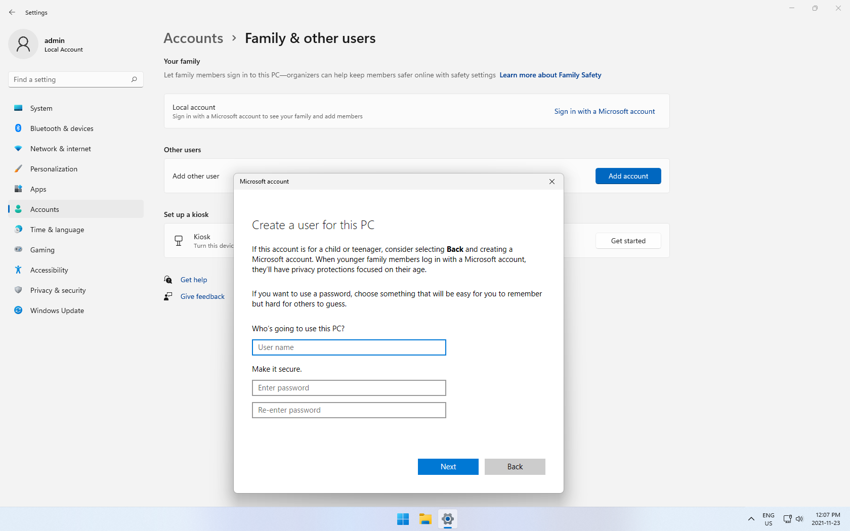Click the Windows Update icon in sidebar

coord(18,311)
